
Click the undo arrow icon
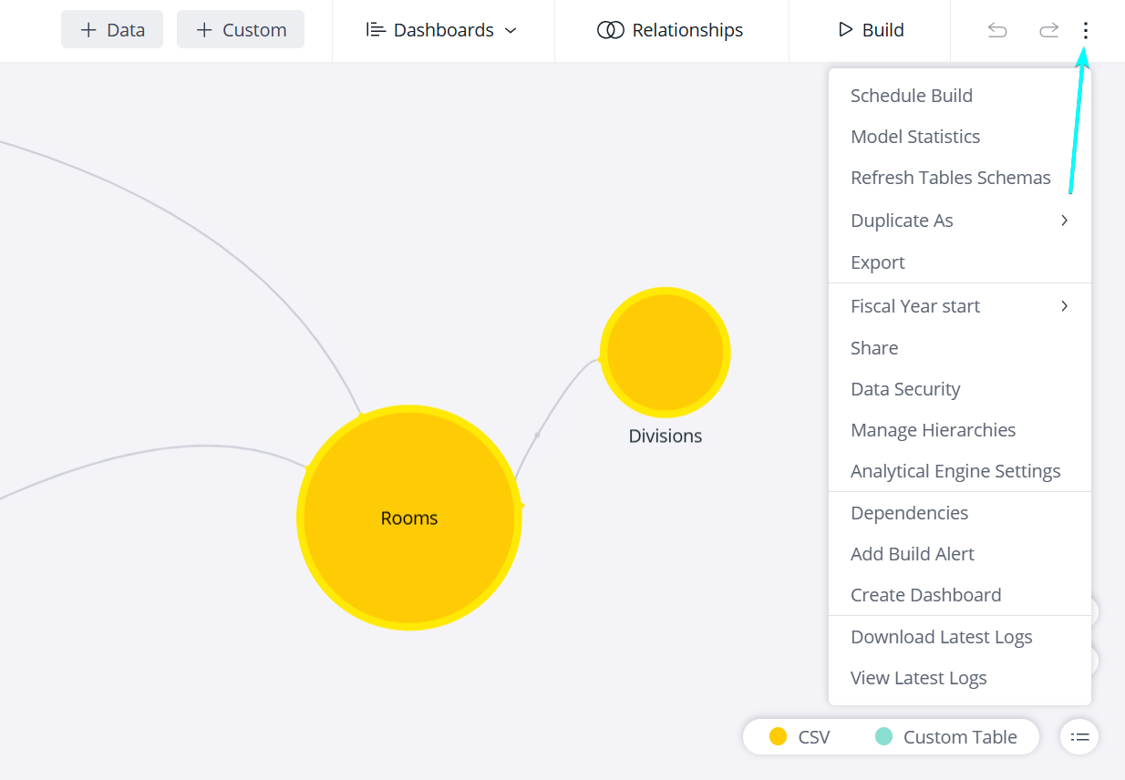coord(997,31)
